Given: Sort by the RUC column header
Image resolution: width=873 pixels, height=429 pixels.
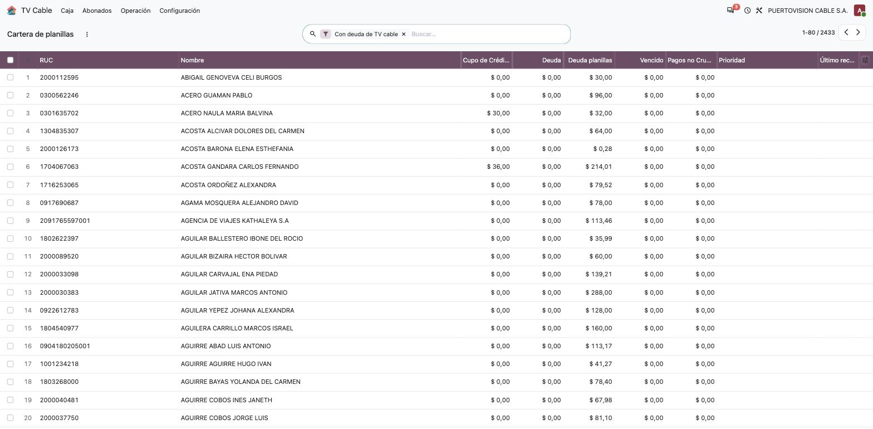Looking at the screenshot, I should tap(108, 60).
